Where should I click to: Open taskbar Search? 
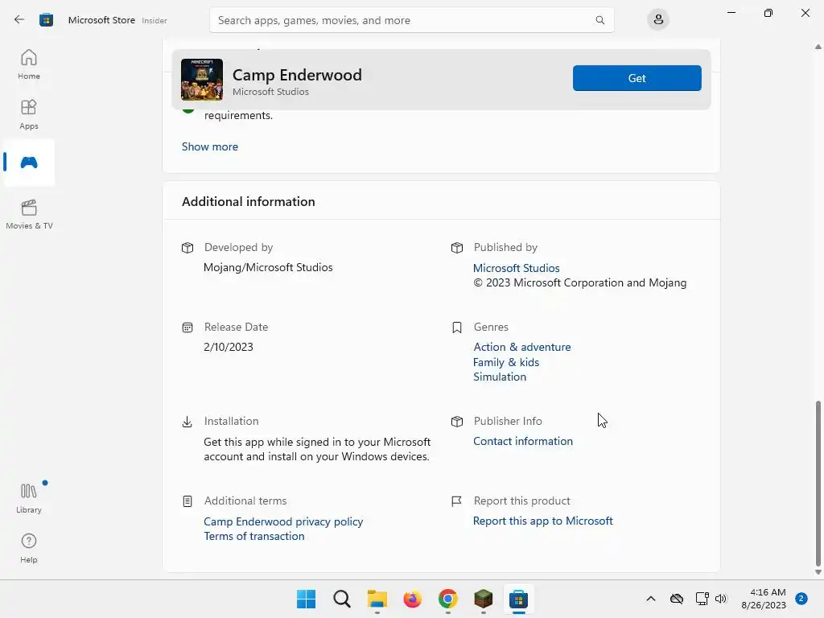click(341, 599)
